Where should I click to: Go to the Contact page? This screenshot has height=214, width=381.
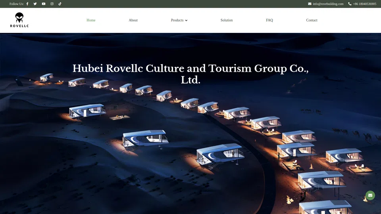312,20
